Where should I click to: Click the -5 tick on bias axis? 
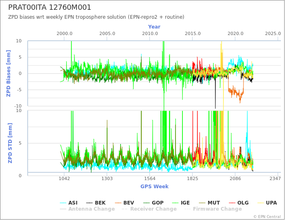click(x=19, y=90)
